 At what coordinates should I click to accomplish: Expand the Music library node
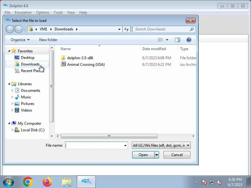pos(12,97)
